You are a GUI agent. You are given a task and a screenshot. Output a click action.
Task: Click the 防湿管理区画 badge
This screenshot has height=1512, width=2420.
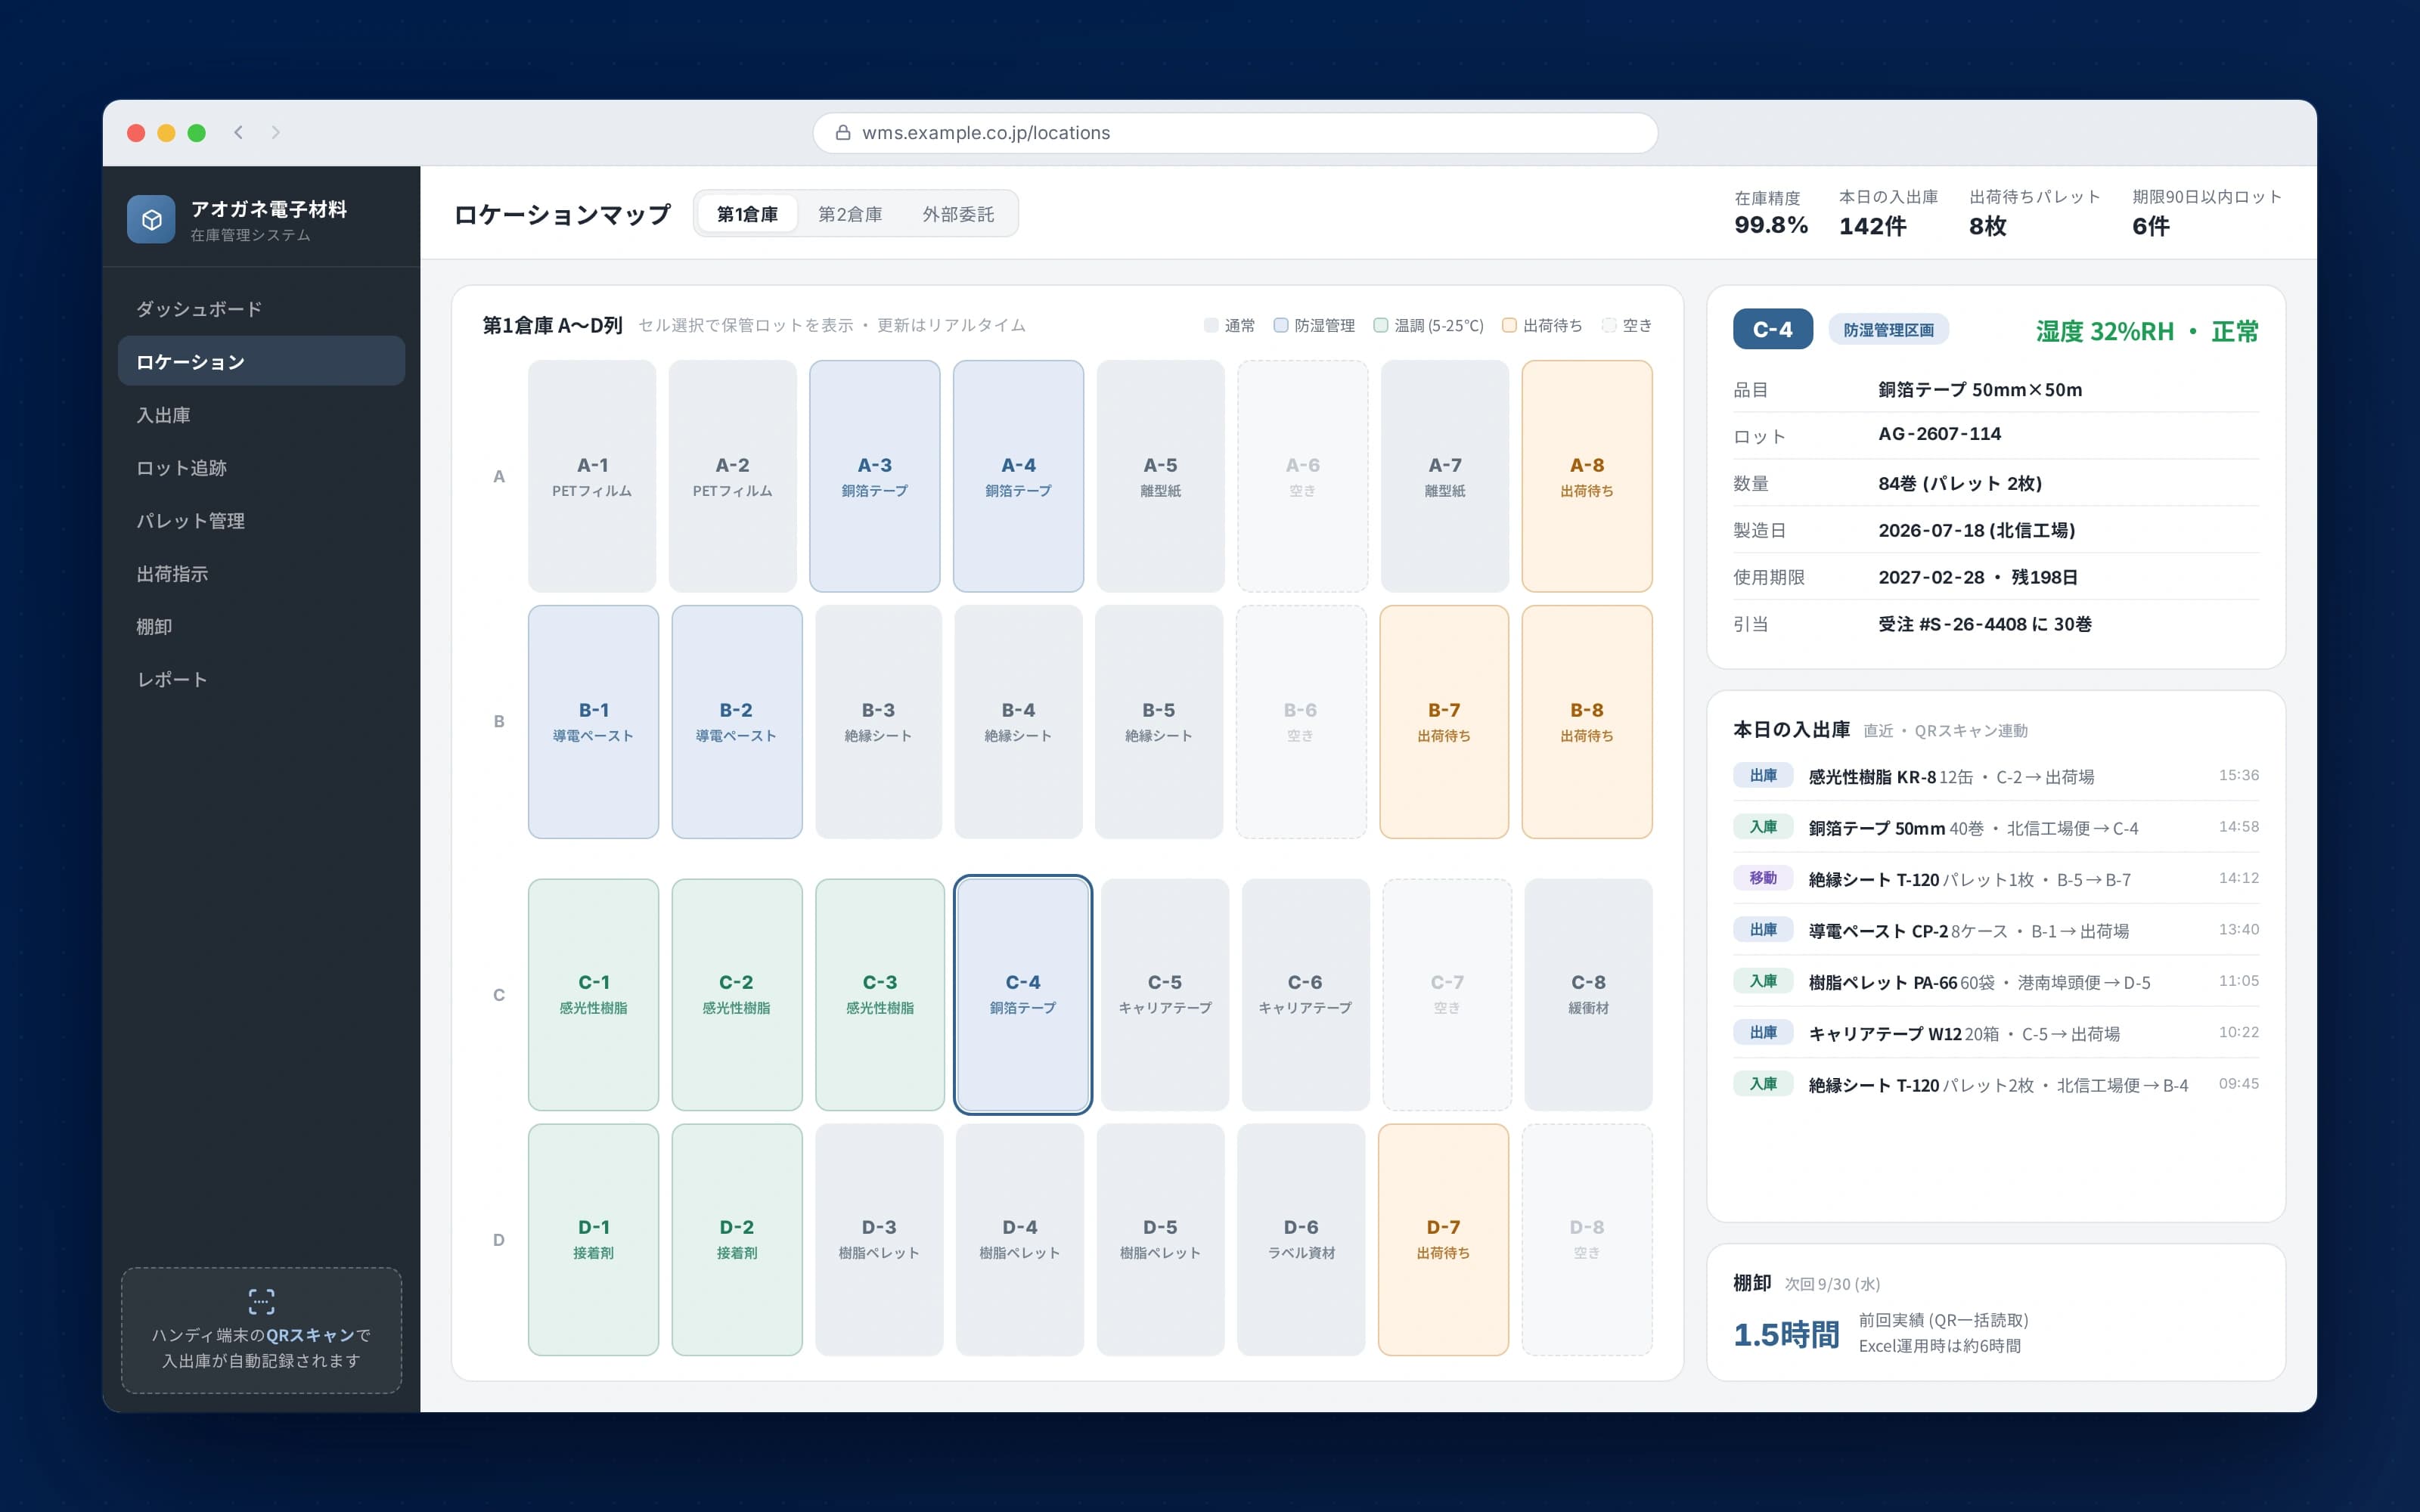pos(1888,329)
